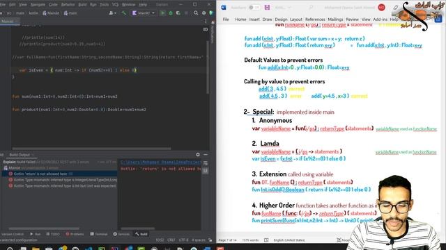The image size is (446, 250).
Task: Open the VCS menu in IDE
Action: (x=115, y=5)
